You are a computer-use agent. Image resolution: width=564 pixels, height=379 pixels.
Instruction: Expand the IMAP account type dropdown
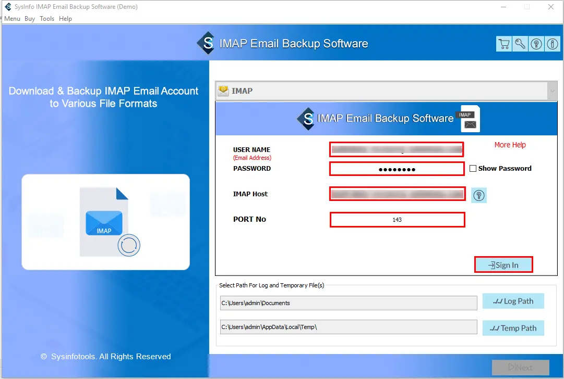(552, 91)
